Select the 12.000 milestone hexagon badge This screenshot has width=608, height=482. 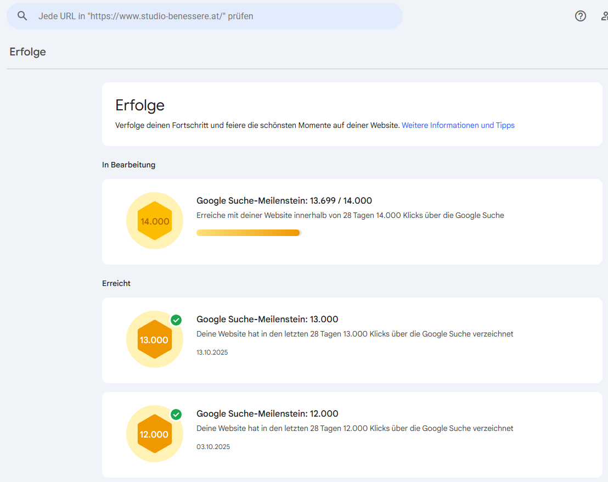click(154, 434)
